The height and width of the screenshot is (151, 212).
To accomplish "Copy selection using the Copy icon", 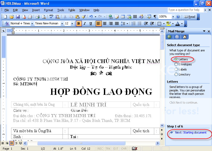I will (71, 17).
